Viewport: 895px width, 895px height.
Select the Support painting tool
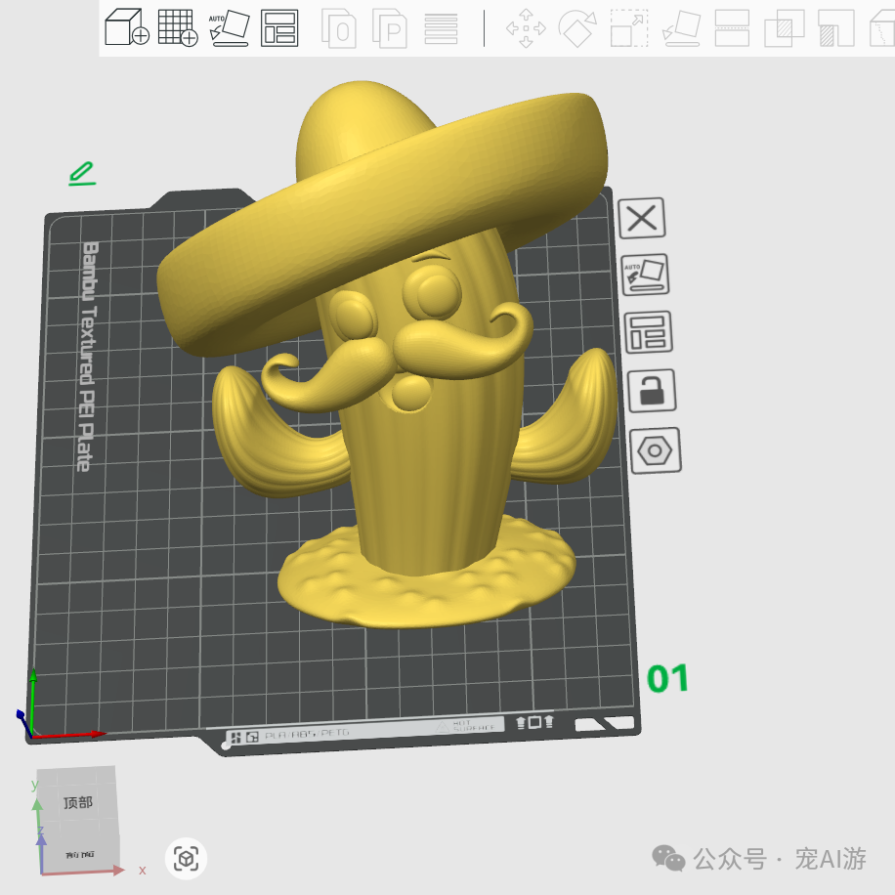click(835, 28)
